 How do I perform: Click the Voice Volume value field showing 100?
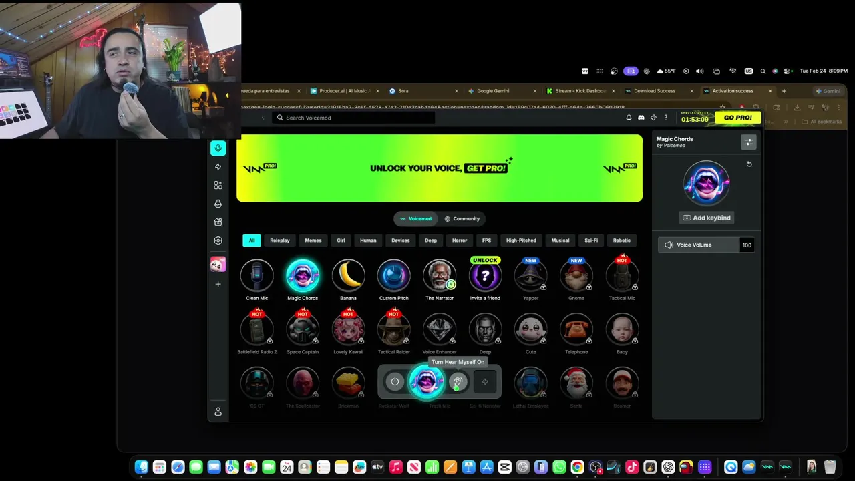click(747, 245)
